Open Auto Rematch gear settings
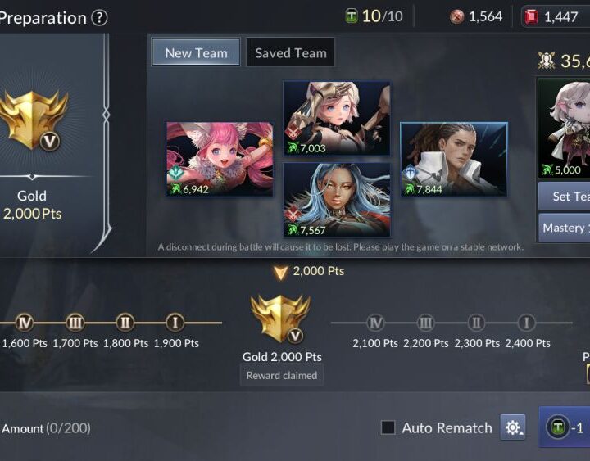The image size is (590, 461). (512, 427)
